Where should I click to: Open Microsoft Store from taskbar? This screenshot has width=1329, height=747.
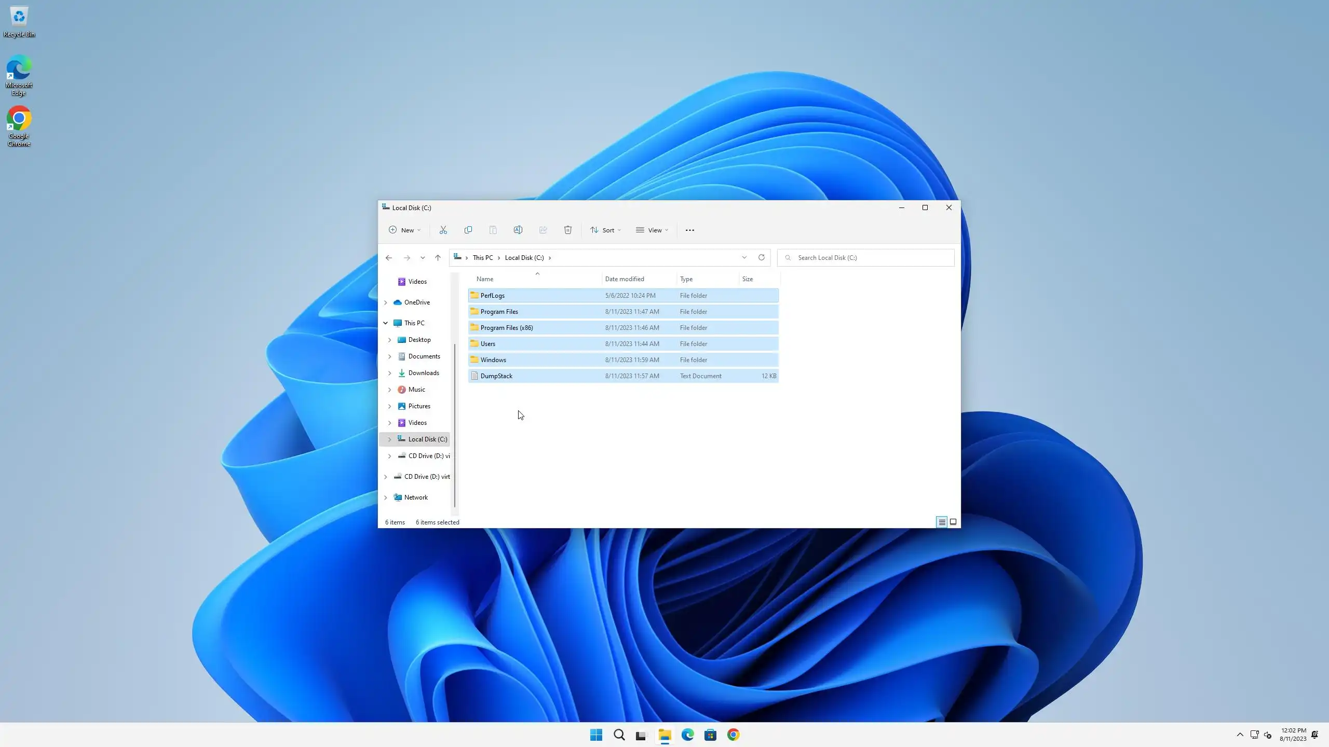coord(710,735)
